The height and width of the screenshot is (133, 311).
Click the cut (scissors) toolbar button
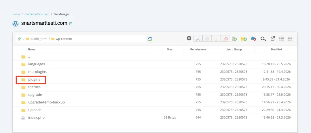point(198,39)
